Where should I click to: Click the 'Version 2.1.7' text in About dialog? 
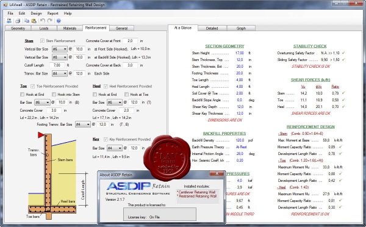pos(115,200)
